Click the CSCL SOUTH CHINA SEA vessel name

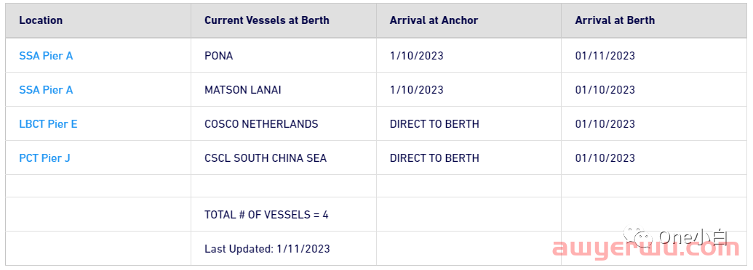pyautogui.click(x=266, y=158)
